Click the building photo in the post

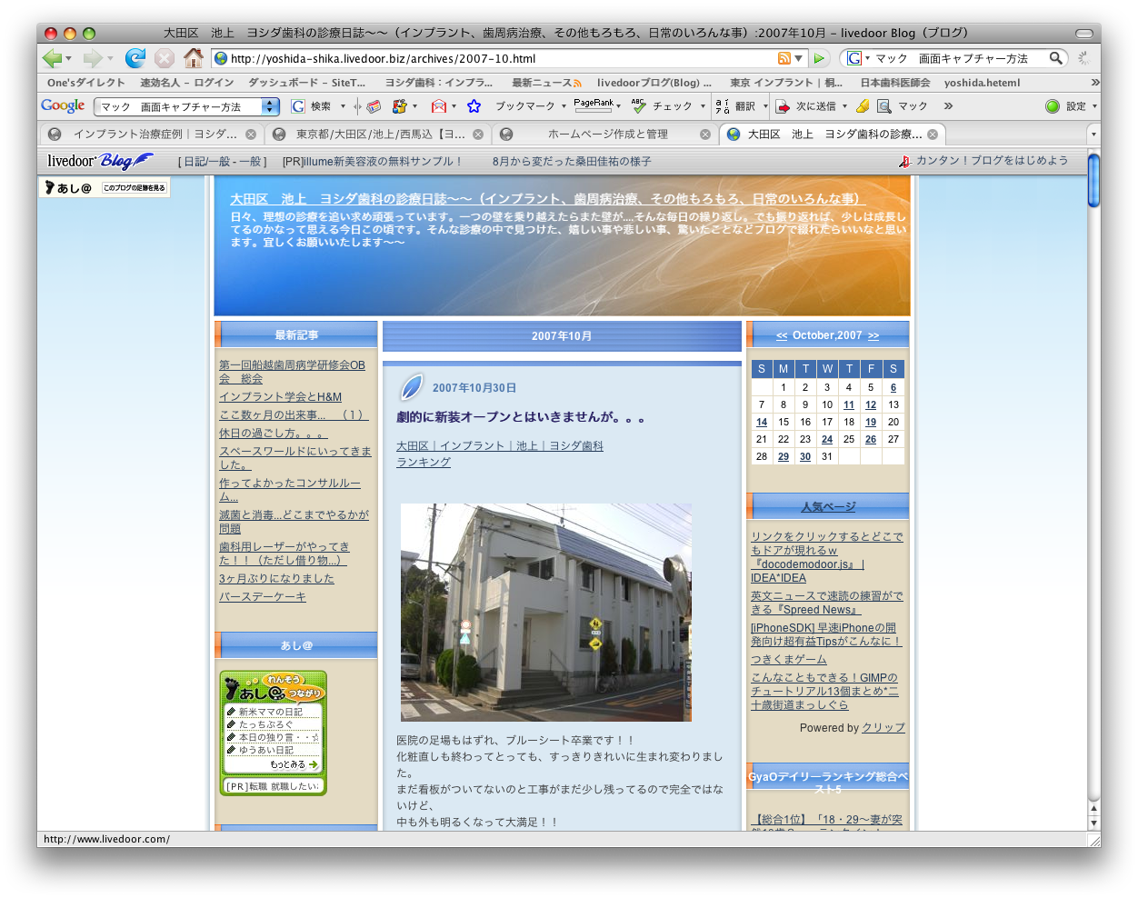546,613
